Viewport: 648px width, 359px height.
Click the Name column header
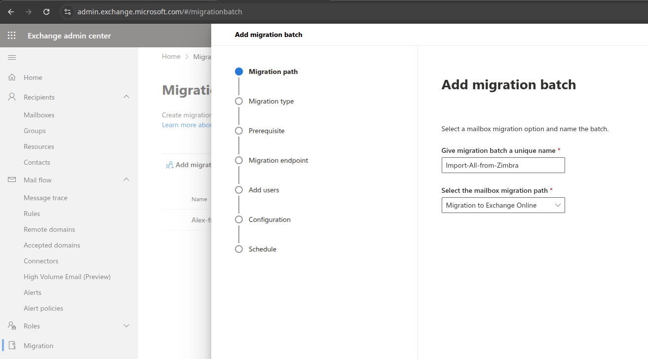(199, 199)
